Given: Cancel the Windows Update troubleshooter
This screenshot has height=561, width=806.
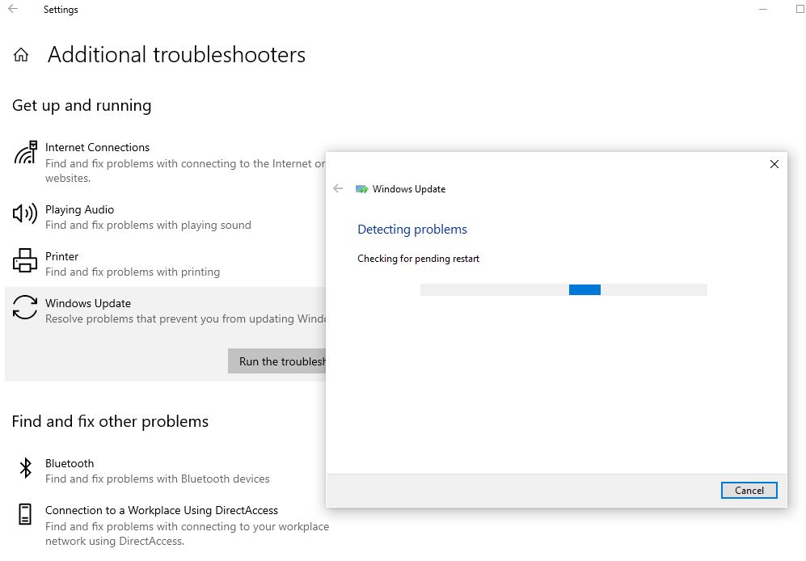Looking at the screenshot, I should [749, 491].
